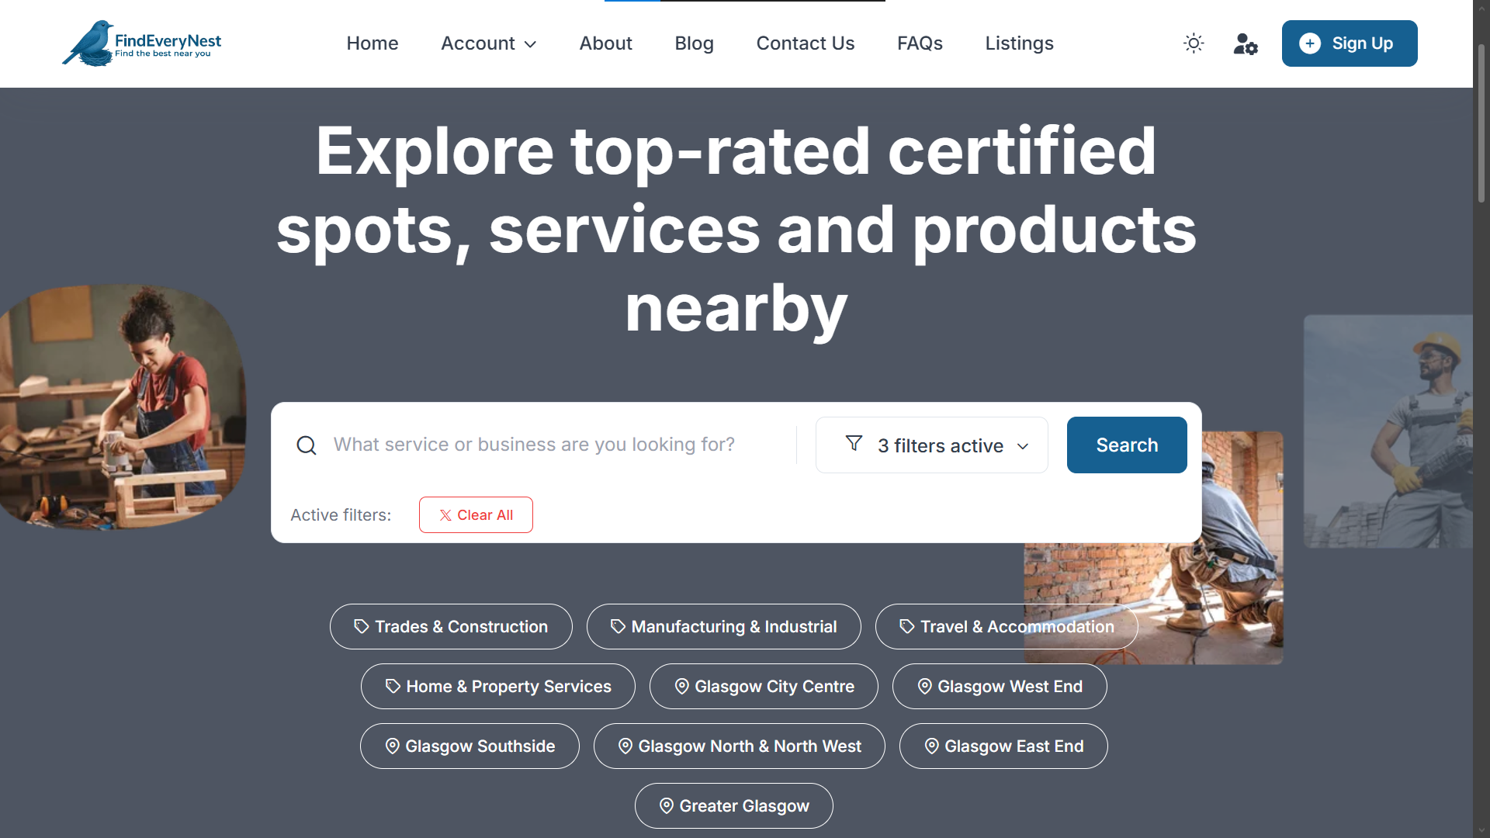Click the service search input field
Image resolution: width=1490 pixels, height=838 pixels.
[543, 445]
